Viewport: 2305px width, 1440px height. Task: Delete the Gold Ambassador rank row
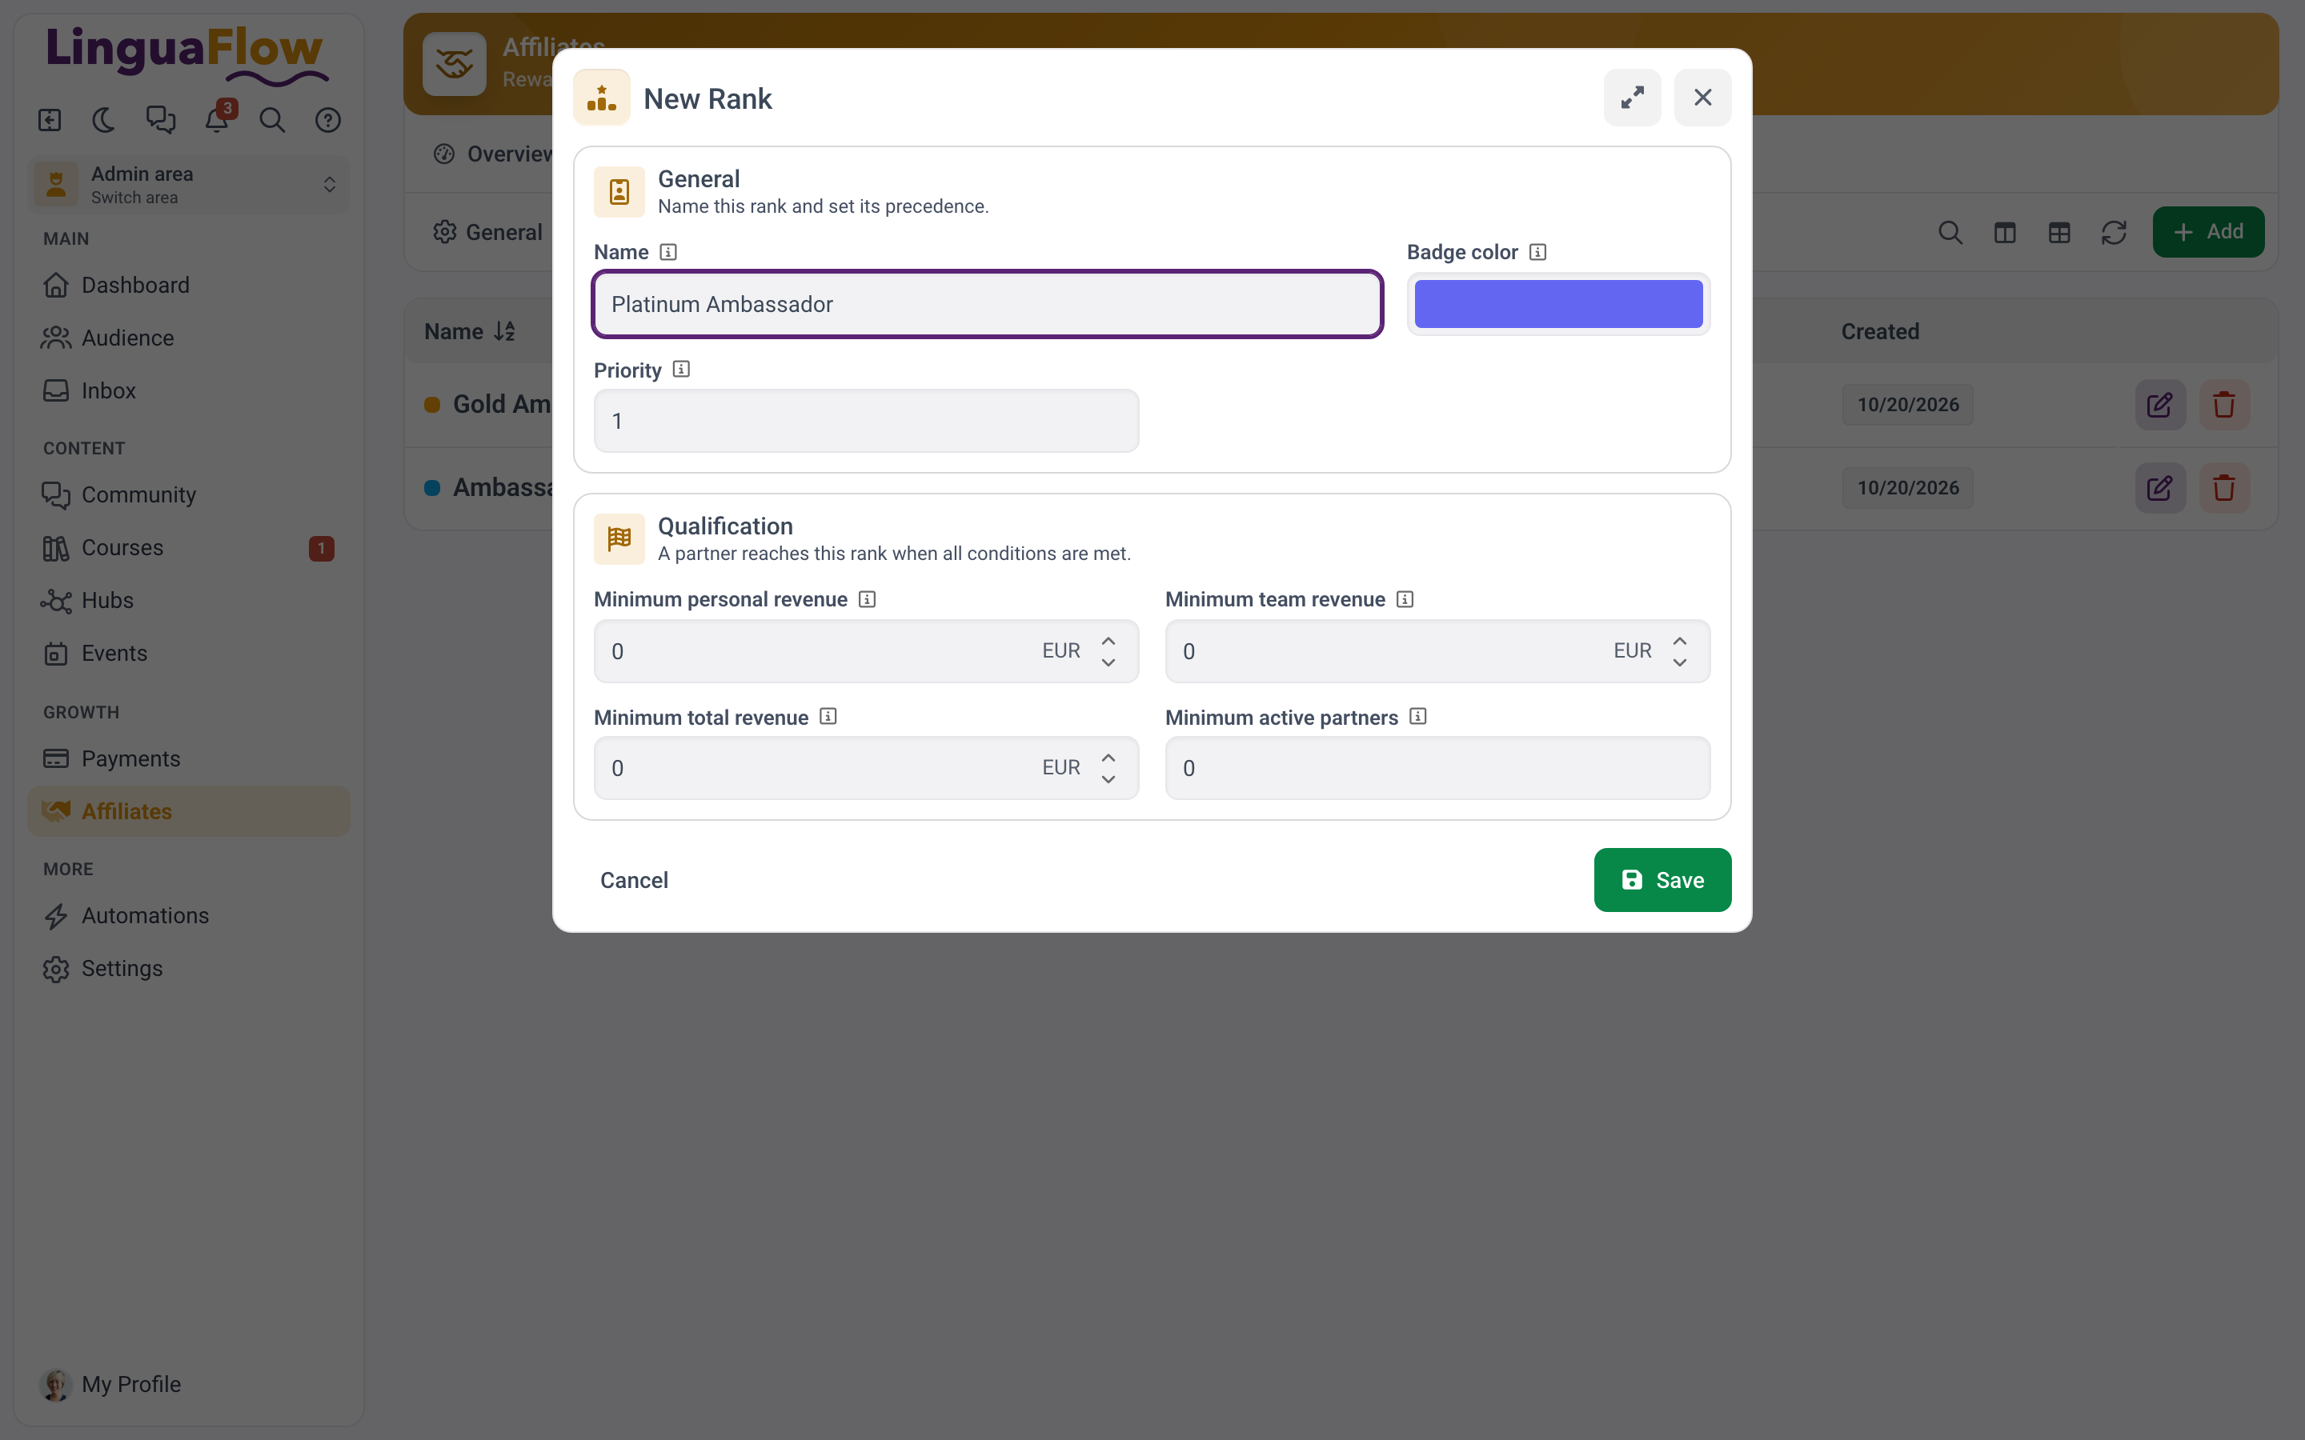[x=2224, y=405]
